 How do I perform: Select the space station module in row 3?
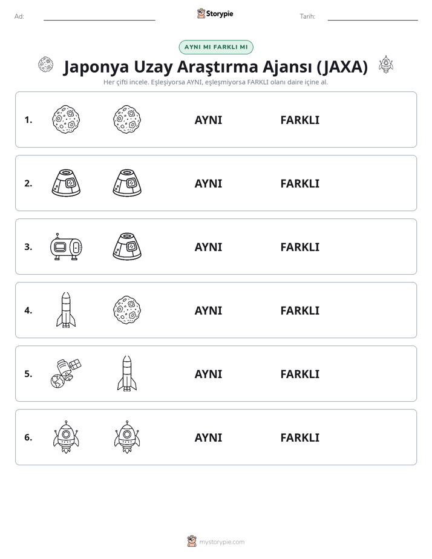tap(67, 247)
